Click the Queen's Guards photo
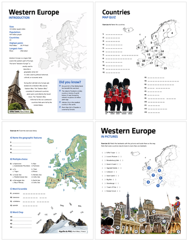Viewport: 188px width, 241px height. tap(118, 95)
